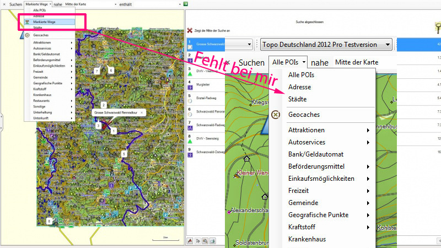Click the red X center-of-search icon
The image size is (441, 248).
pyautogui.click(x=190, y=31)
